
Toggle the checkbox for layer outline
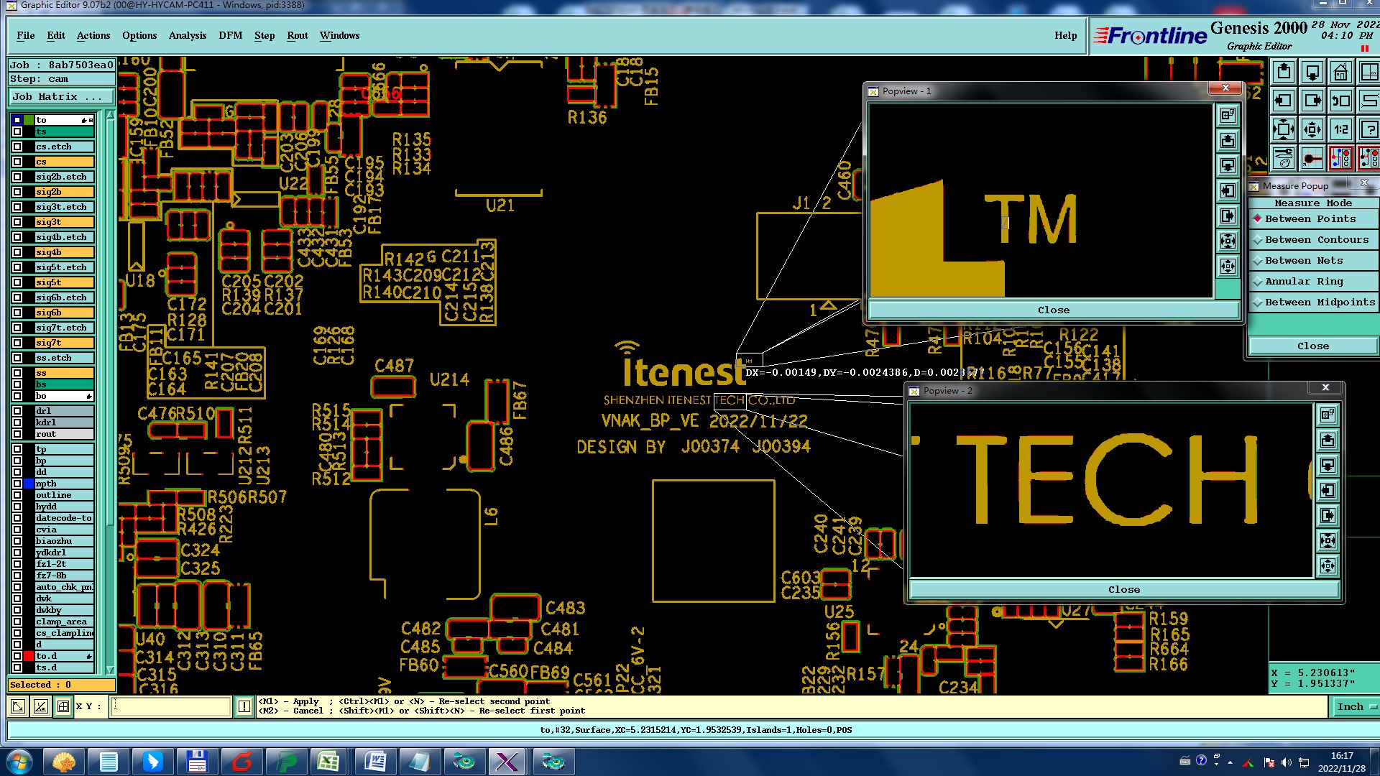(17, 495)
